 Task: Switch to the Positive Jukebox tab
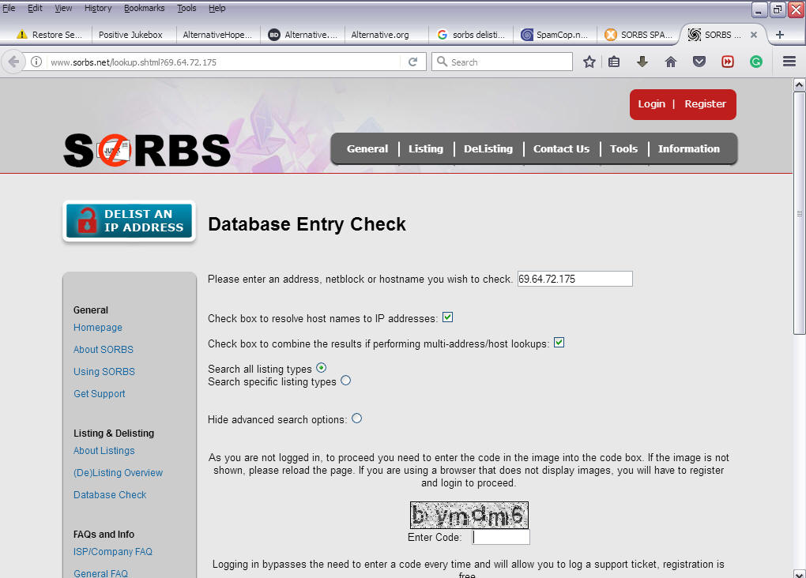point(130,35)
